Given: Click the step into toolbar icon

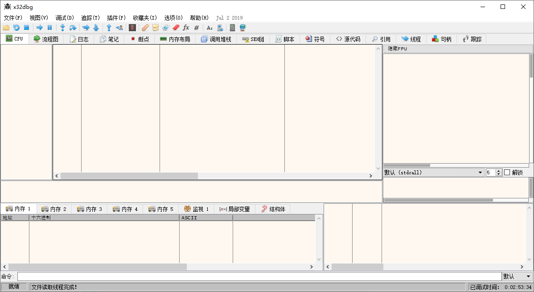Looking at the screenshot, I should click(x=62, y=28).
